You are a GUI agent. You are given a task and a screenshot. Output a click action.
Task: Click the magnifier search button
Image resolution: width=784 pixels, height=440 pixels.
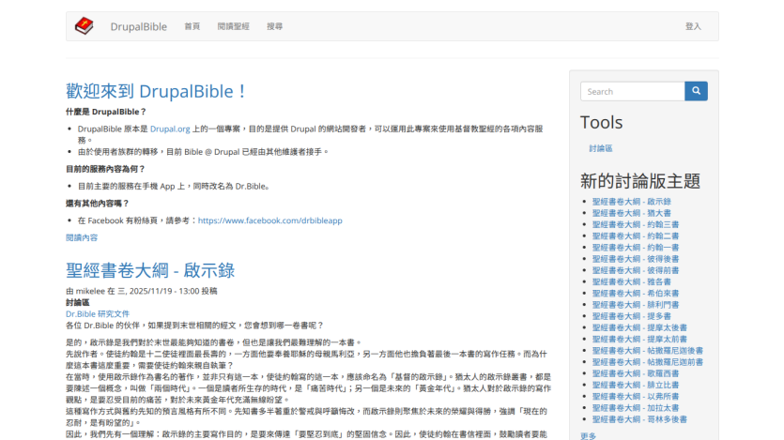click(696, 91)
